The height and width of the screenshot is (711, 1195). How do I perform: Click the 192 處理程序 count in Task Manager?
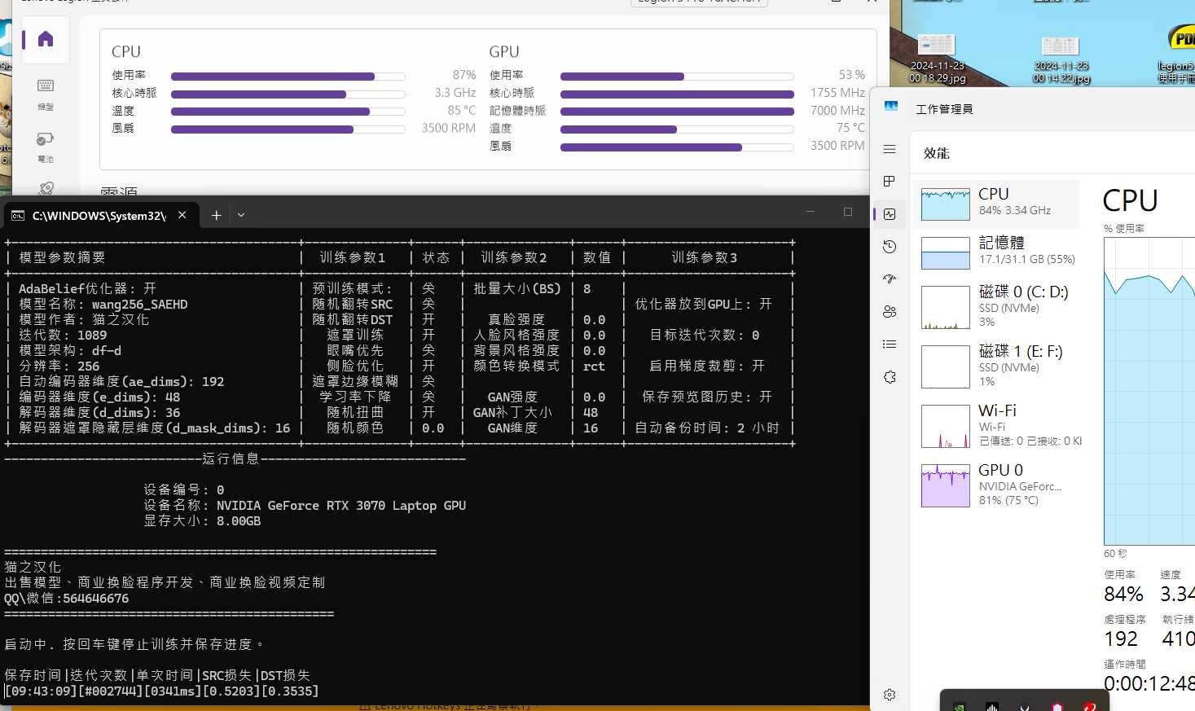click(1121, 639)
